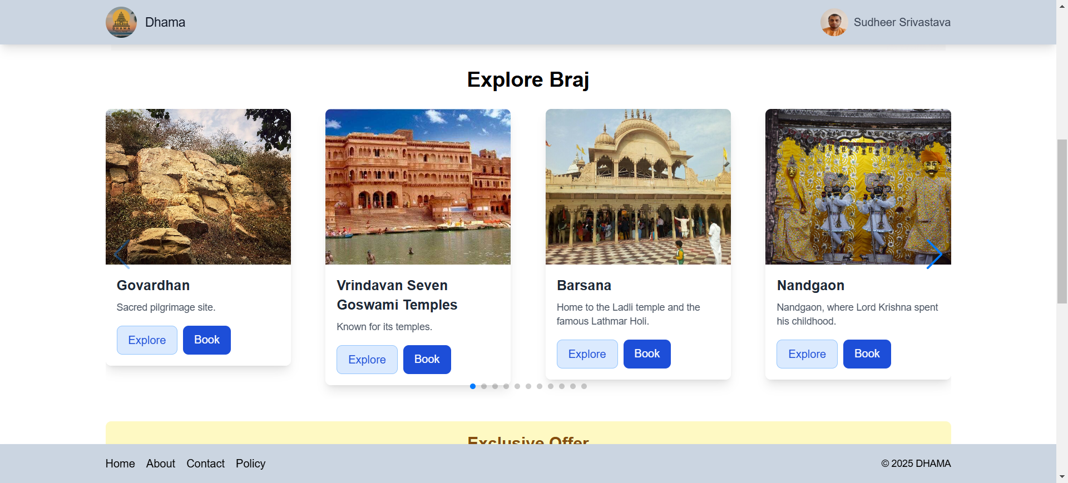This screenshot has height=483, width=1068.
Task: Open the Home footer link
Action: click(120, 463)
